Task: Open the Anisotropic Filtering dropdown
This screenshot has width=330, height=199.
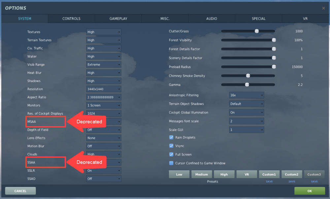Action: pyautogui.click(x=247, y=95)
